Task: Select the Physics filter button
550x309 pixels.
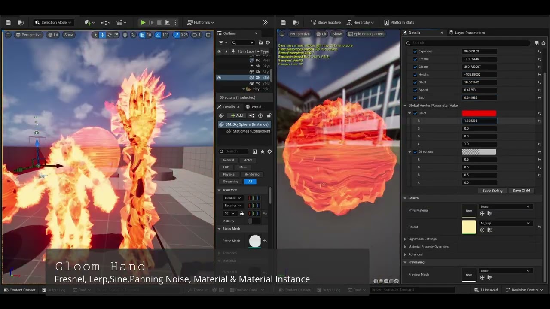Action: point(229,174)
